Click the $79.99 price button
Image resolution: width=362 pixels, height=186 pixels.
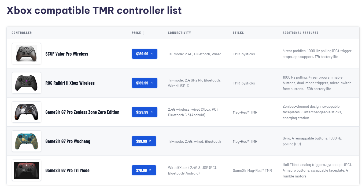coord(144,170)
